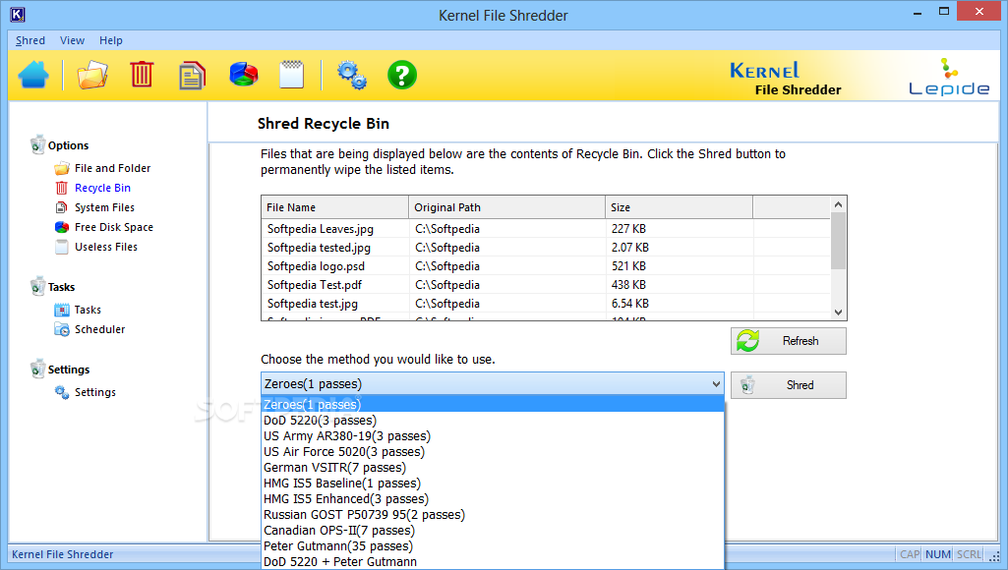This screenshot has width=1008, height=570.
Task: Select Softpedia Leaves.jpg row
Action: pos(545,229)
